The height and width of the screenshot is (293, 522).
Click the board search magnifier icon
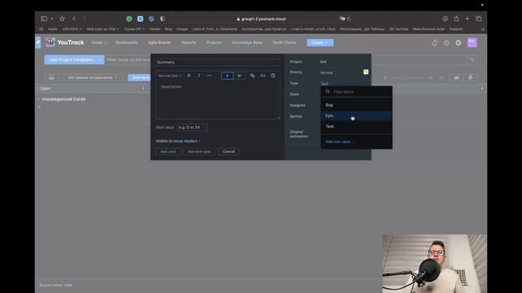point(472,59)
